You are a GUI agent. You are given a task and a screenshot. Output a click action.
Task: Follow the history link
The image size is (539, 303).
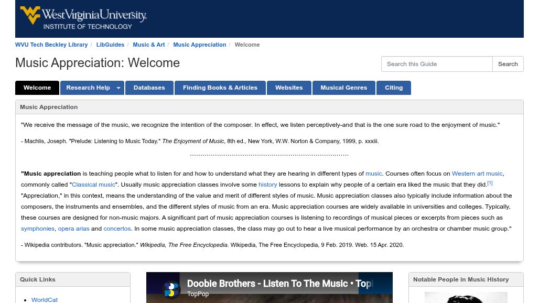coord(268,185)
